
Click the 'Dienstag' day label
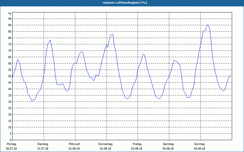pos(43,144)
